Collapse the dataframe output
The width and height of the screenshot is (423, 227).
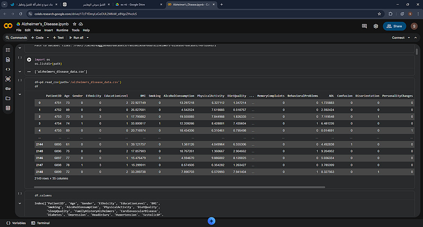[x=20, y=95]
